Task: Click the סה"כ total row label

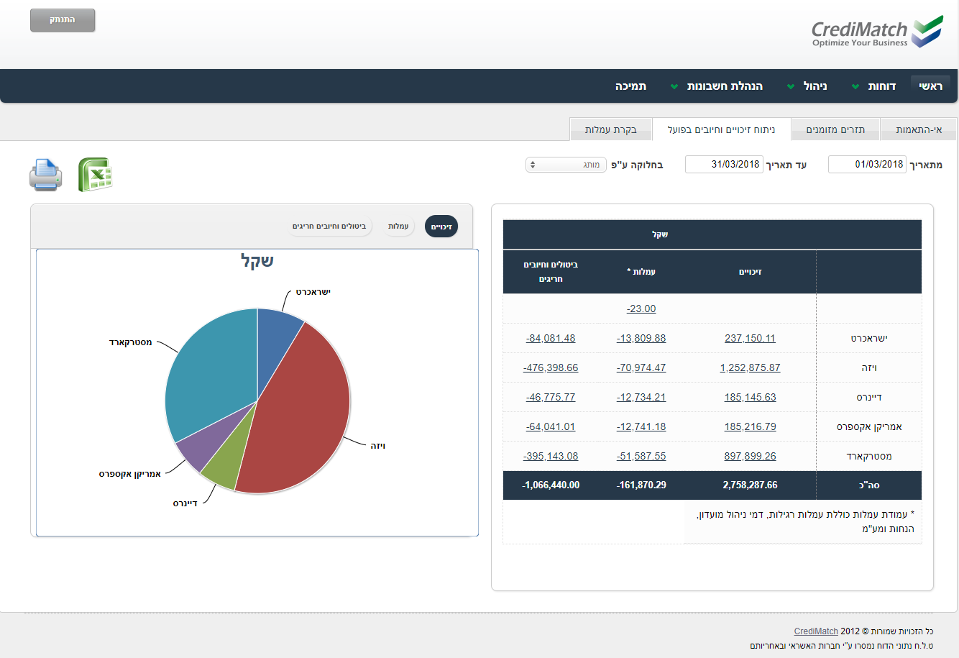Action: 869,485
